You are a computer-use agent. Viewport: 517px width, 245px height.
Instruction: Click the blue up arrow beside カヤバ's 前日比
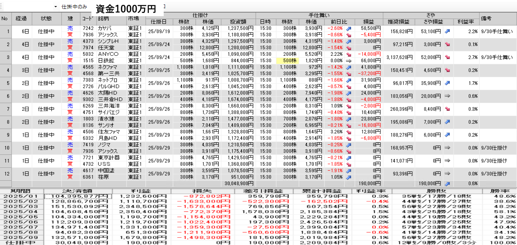tap(348, 29)
